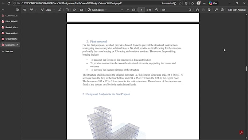
Task: Click bullet 'To increase the overall stiffness'
Action: pyautogui.click(x=115, y=70)
